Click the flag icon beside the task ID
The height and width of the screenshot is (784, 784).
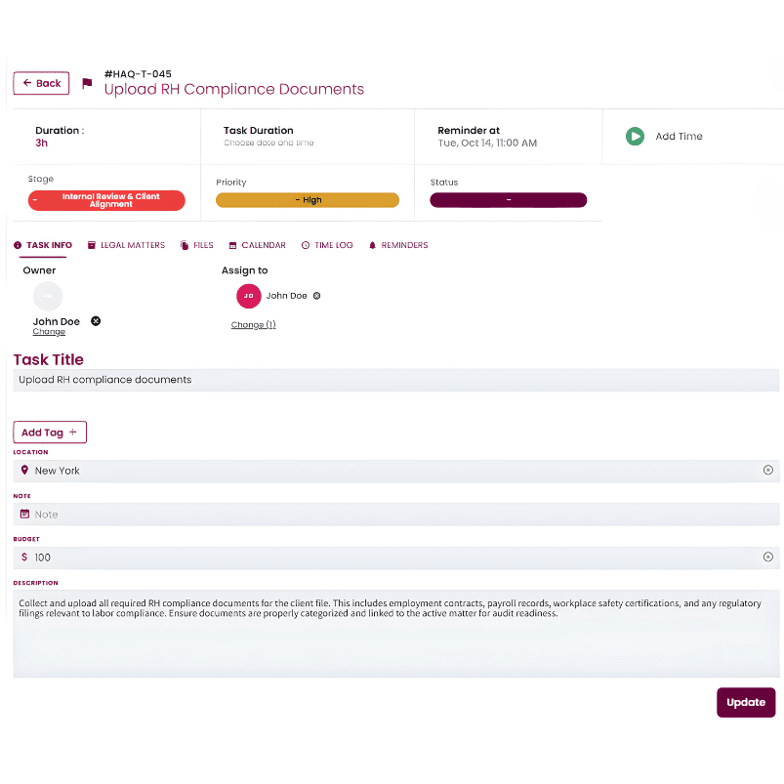click(87, 83)
